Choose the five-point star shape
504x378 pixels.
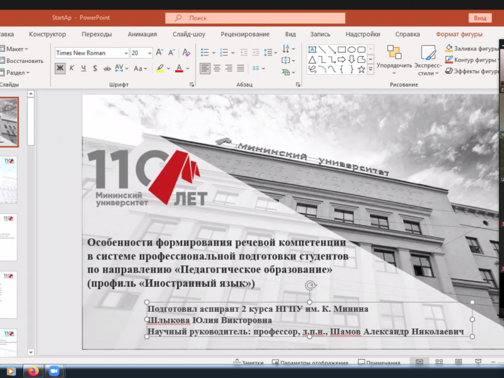pyautogui.click(x=361, y=69)
